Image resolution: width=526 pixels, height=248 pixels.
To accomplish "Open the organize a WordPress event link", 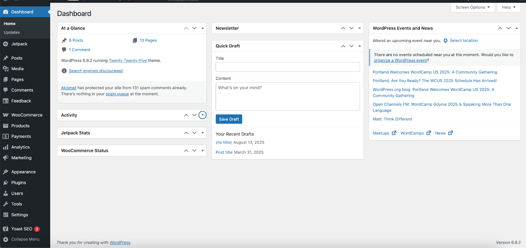I will pos(400,60).
